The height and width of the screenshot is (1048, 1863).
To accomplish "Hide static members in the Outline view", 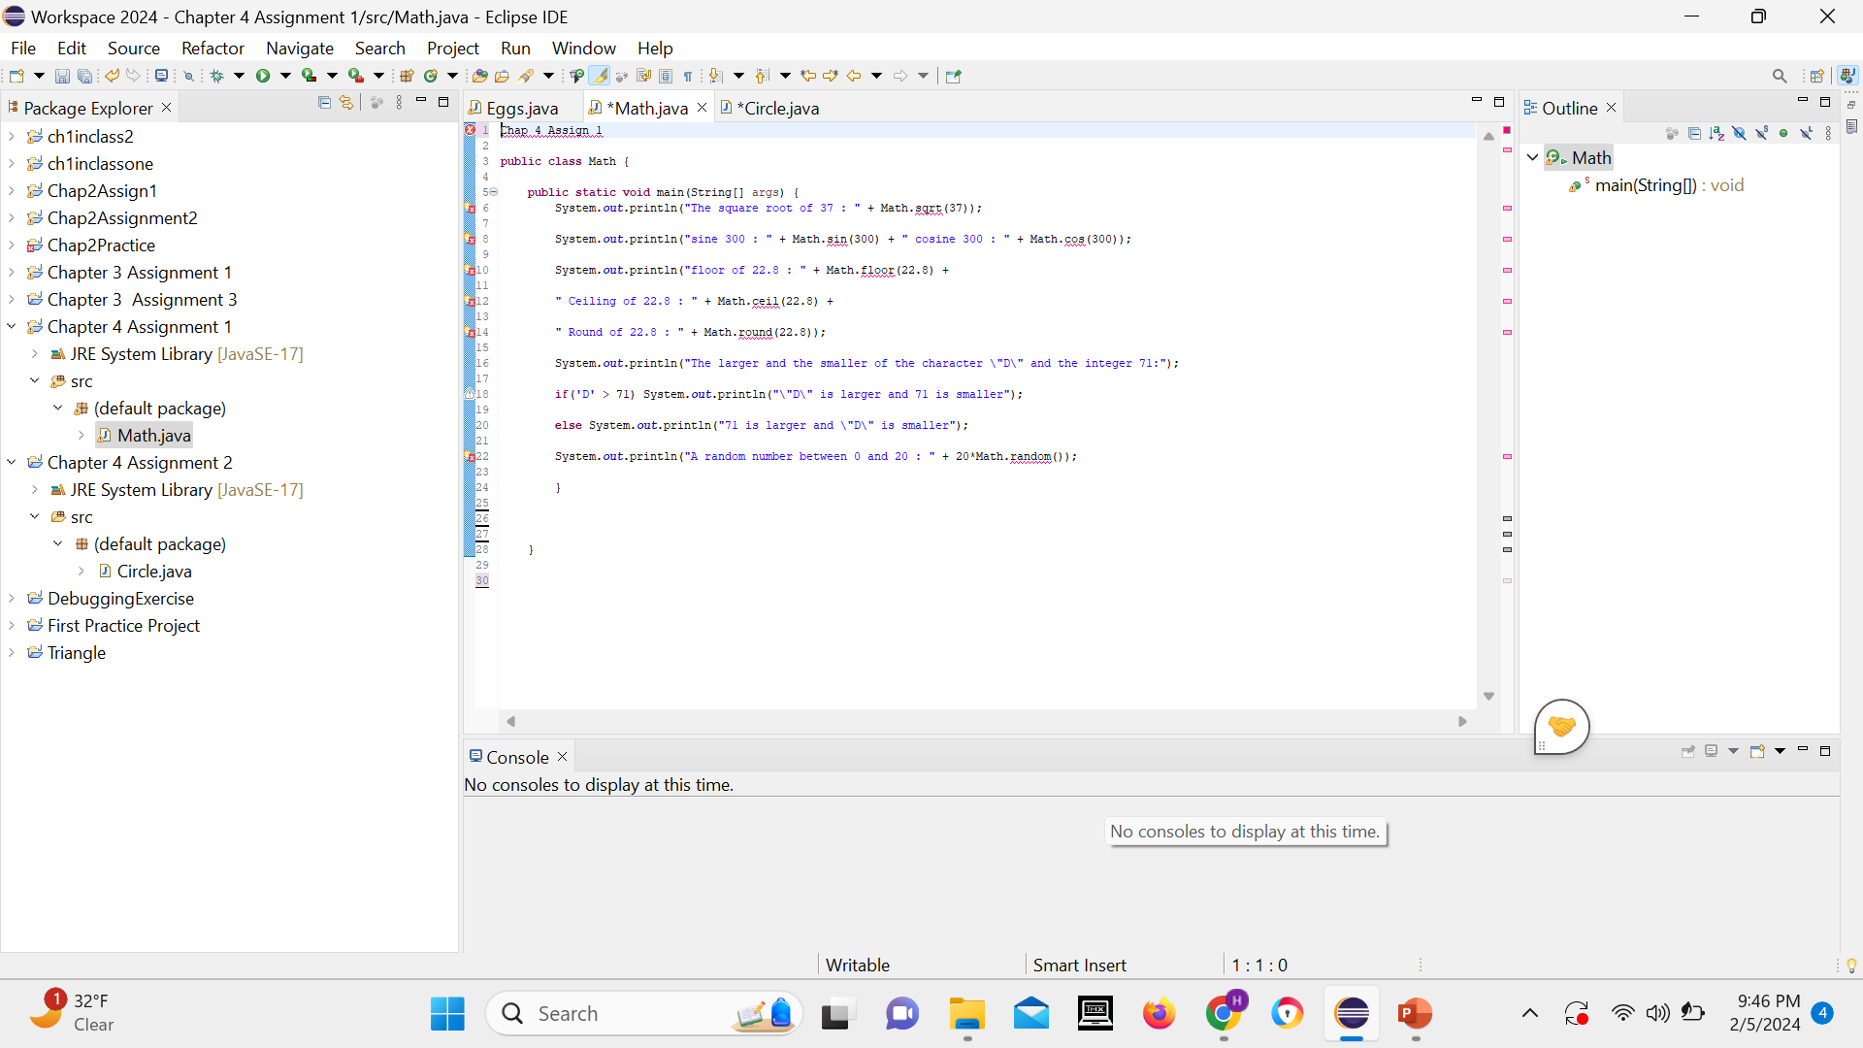I will point(1761,133).
